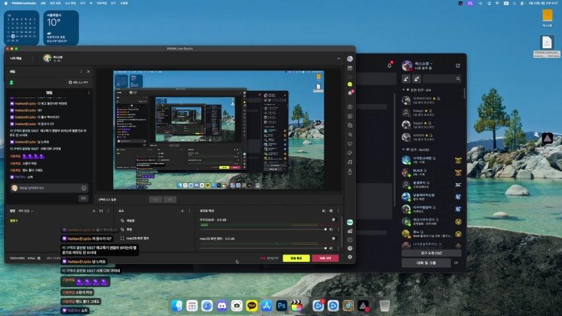Screen dimensions: 562x316
Task: Open Battle.net notifications bell
Action: (389, 65)
